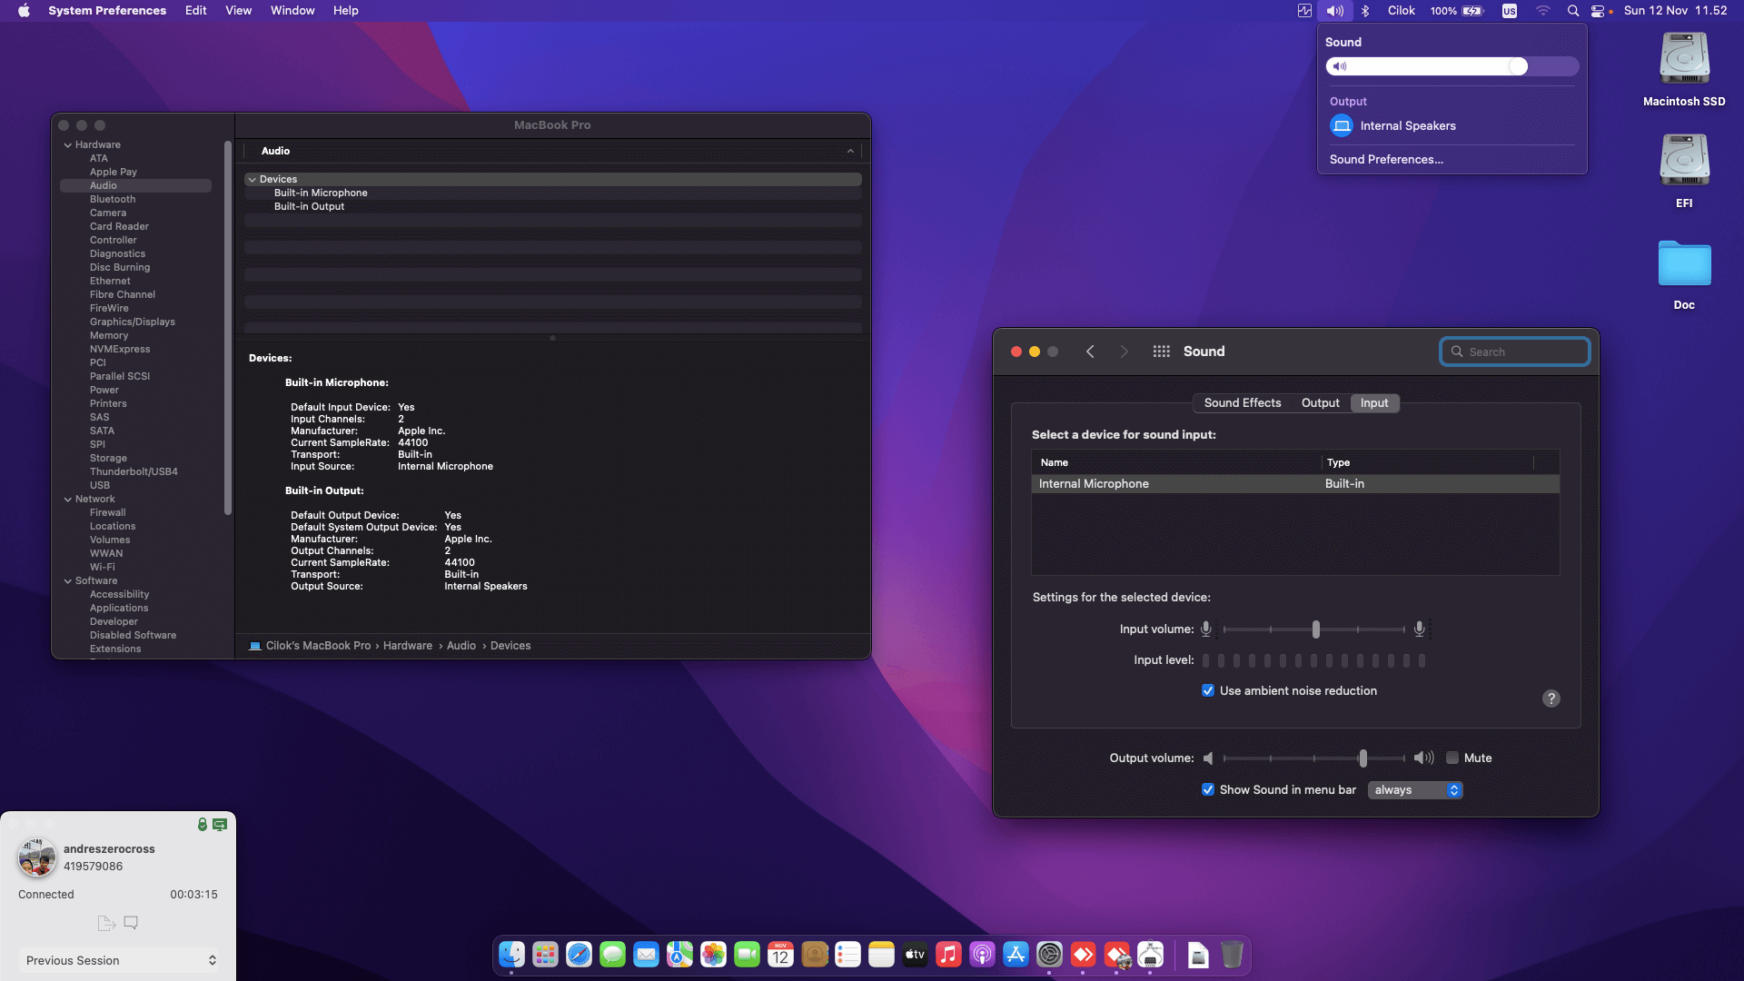Open the Notes app in the Dock
The height and width of the screenshot is (981, 1744).
[881, 955]
